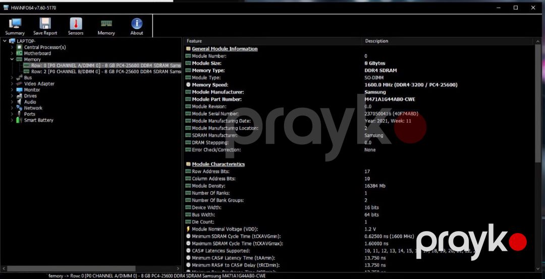Select the Row Address Bits row
Screen dimensions: 545x279
359,172
